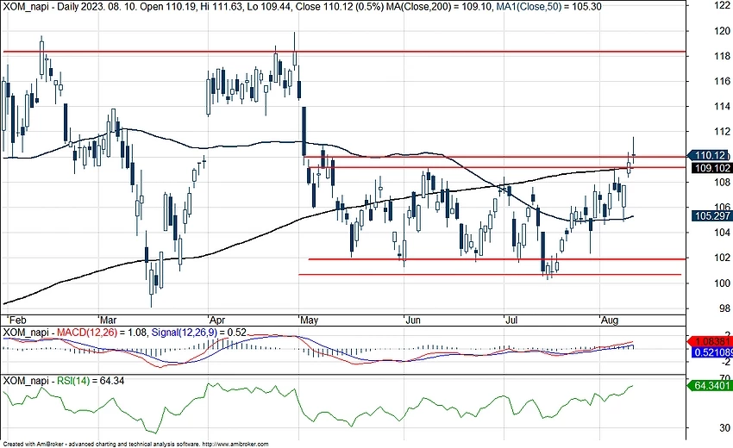Click the green 64.3401 RSI value label

pyautogui.click(x=711, y=386)
